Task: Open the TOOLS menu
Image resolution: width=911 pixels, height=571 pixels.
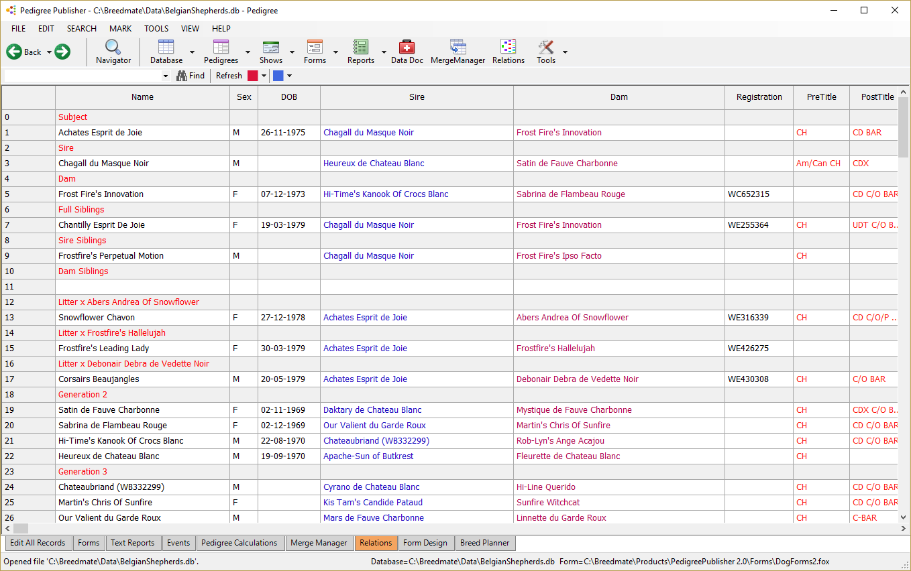Action: 156,29
